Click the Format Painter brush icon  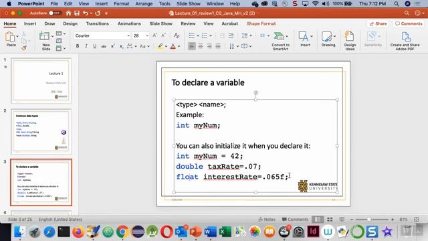click(24, 48)
